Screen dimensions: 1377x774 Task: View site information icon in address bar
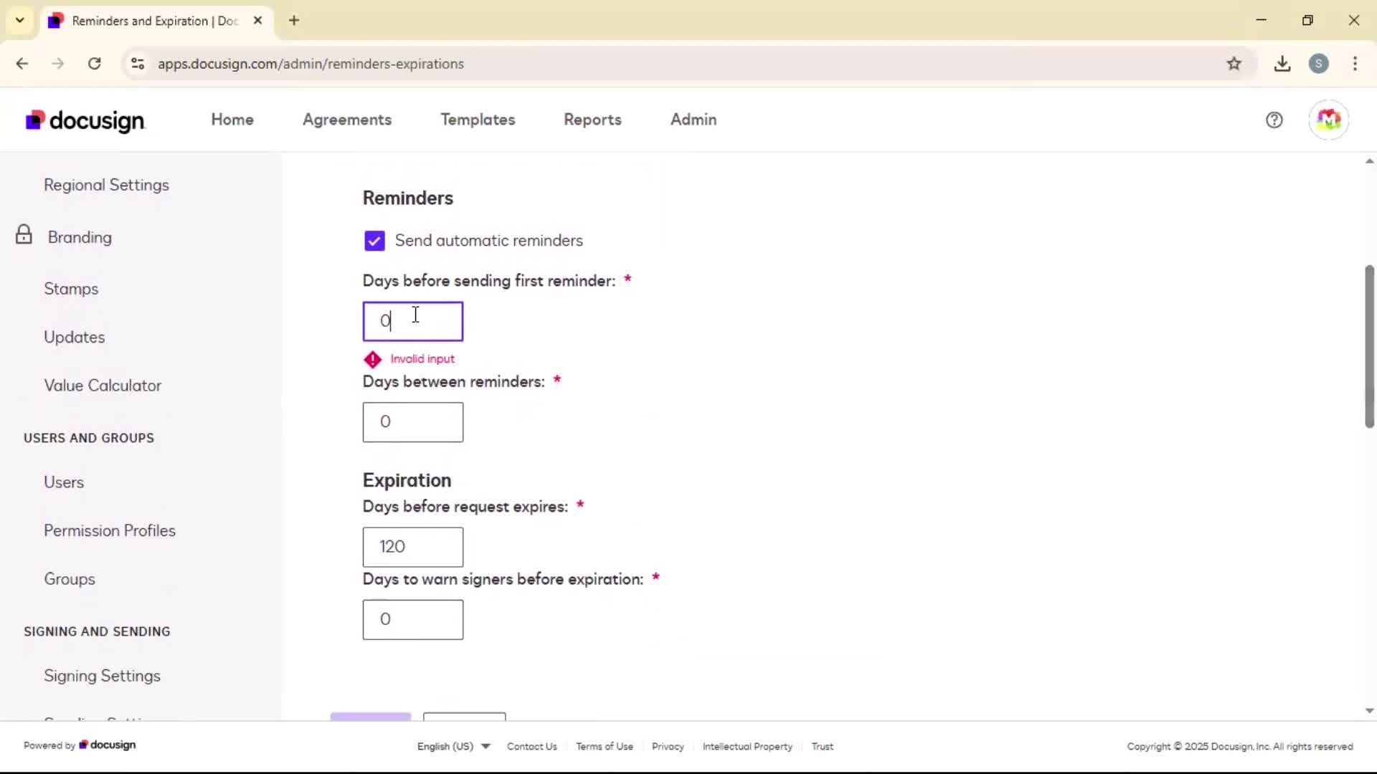pos(138,64)
